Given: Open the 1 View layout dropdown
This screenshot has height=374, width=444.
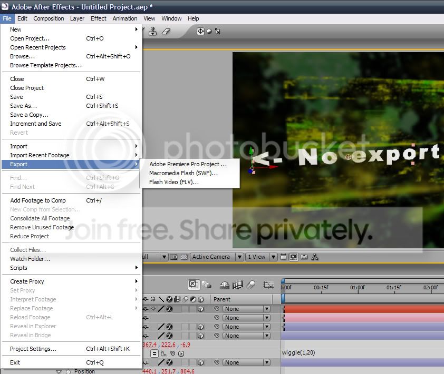Looking at the screenshot, I should point(261,257).
